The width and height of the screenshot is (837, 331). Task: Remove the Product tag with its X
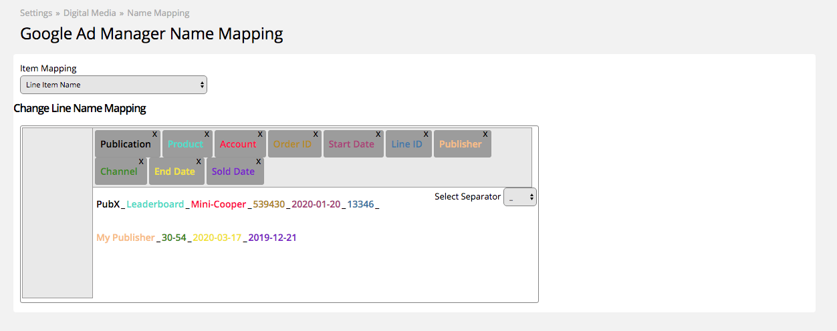pos(207,134)
